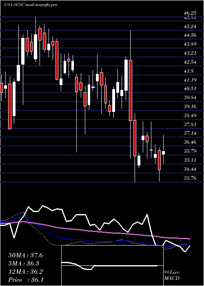Click the '12MA : 36.2' indicator text
204x286 pixels.
click(x=25, y=272)
